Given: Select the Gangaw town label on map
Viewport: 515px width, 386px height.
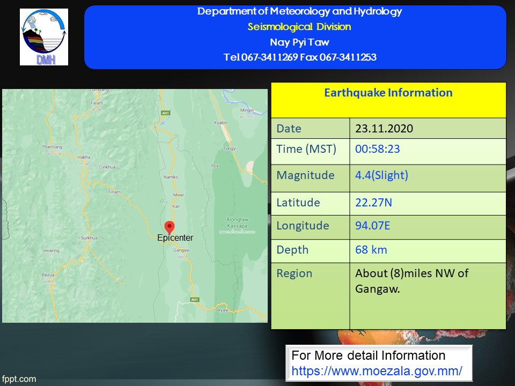Looking at the screenshot, I should click(182, 251).
